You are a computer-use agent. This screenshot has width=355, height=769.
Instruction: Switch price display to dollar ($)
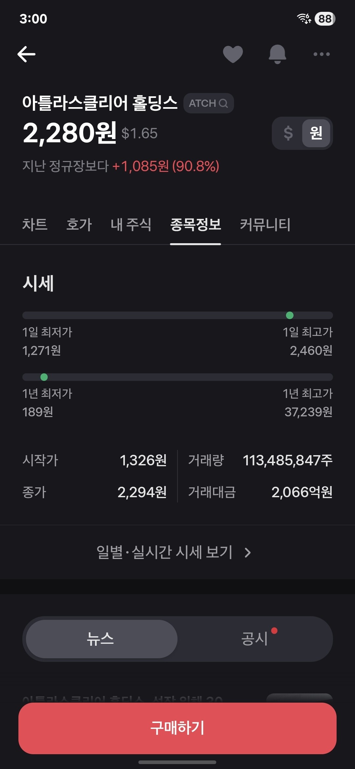tap(288, 133)
